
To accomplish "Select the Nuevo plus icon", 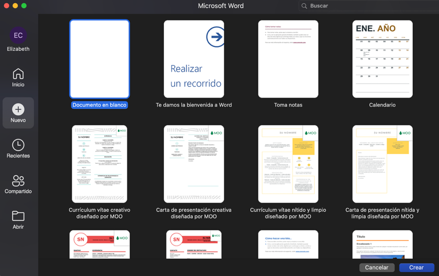I will click(18, 109).
